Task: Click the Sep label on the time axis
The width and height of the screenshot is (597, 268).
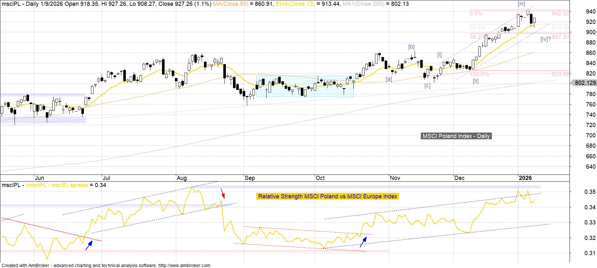Action: click(249, 178)
